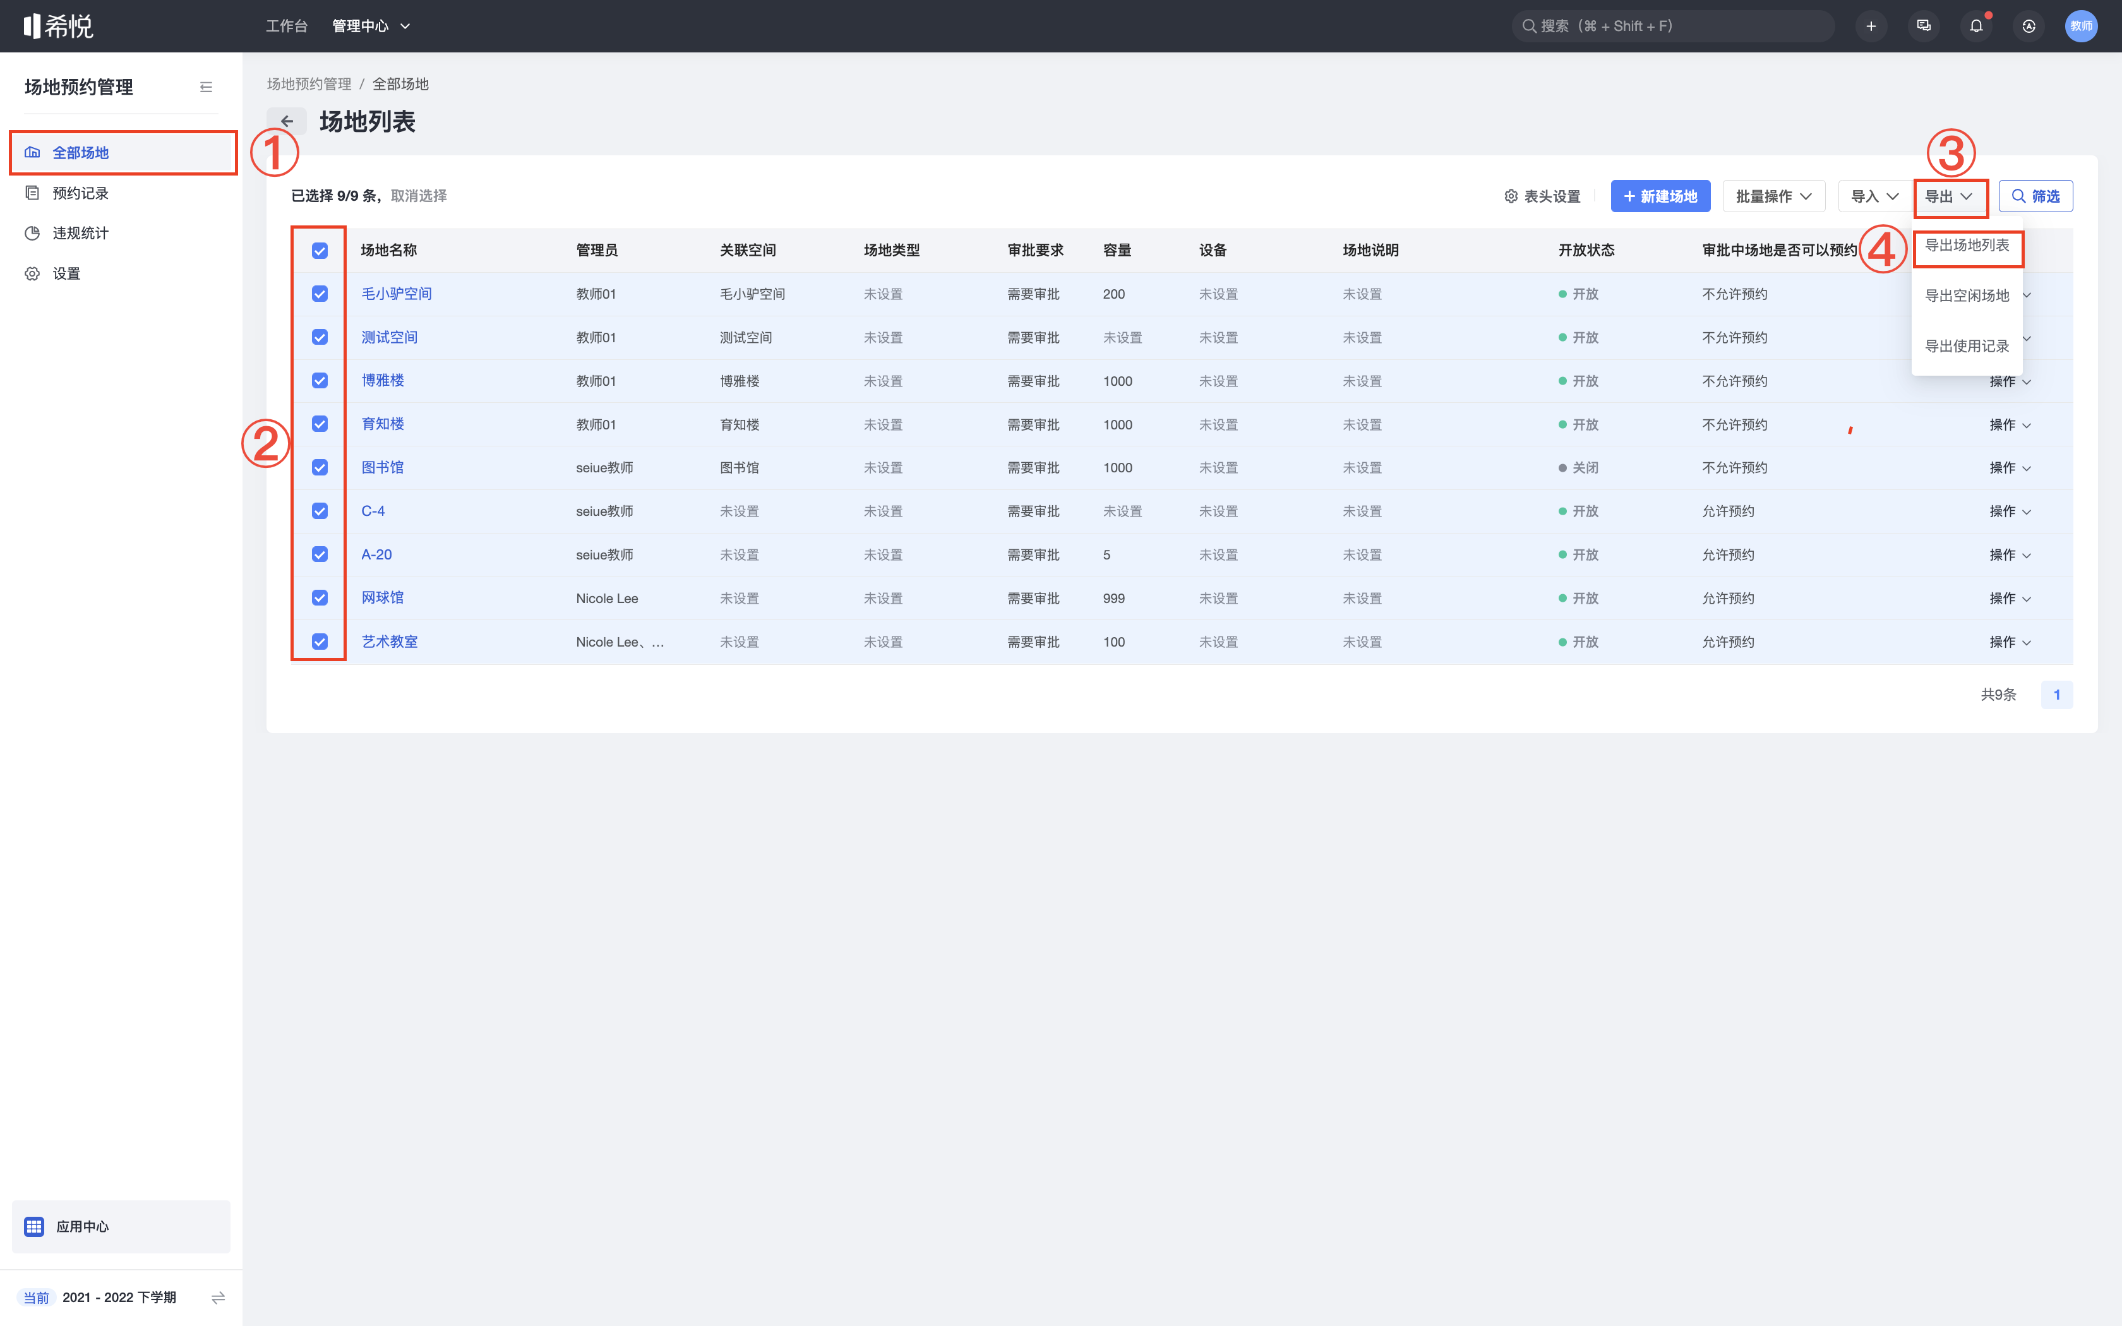Uncheck the 图书馆 row checkbox
Viewport: 2122px width, 1326px height.
(320, 467)
